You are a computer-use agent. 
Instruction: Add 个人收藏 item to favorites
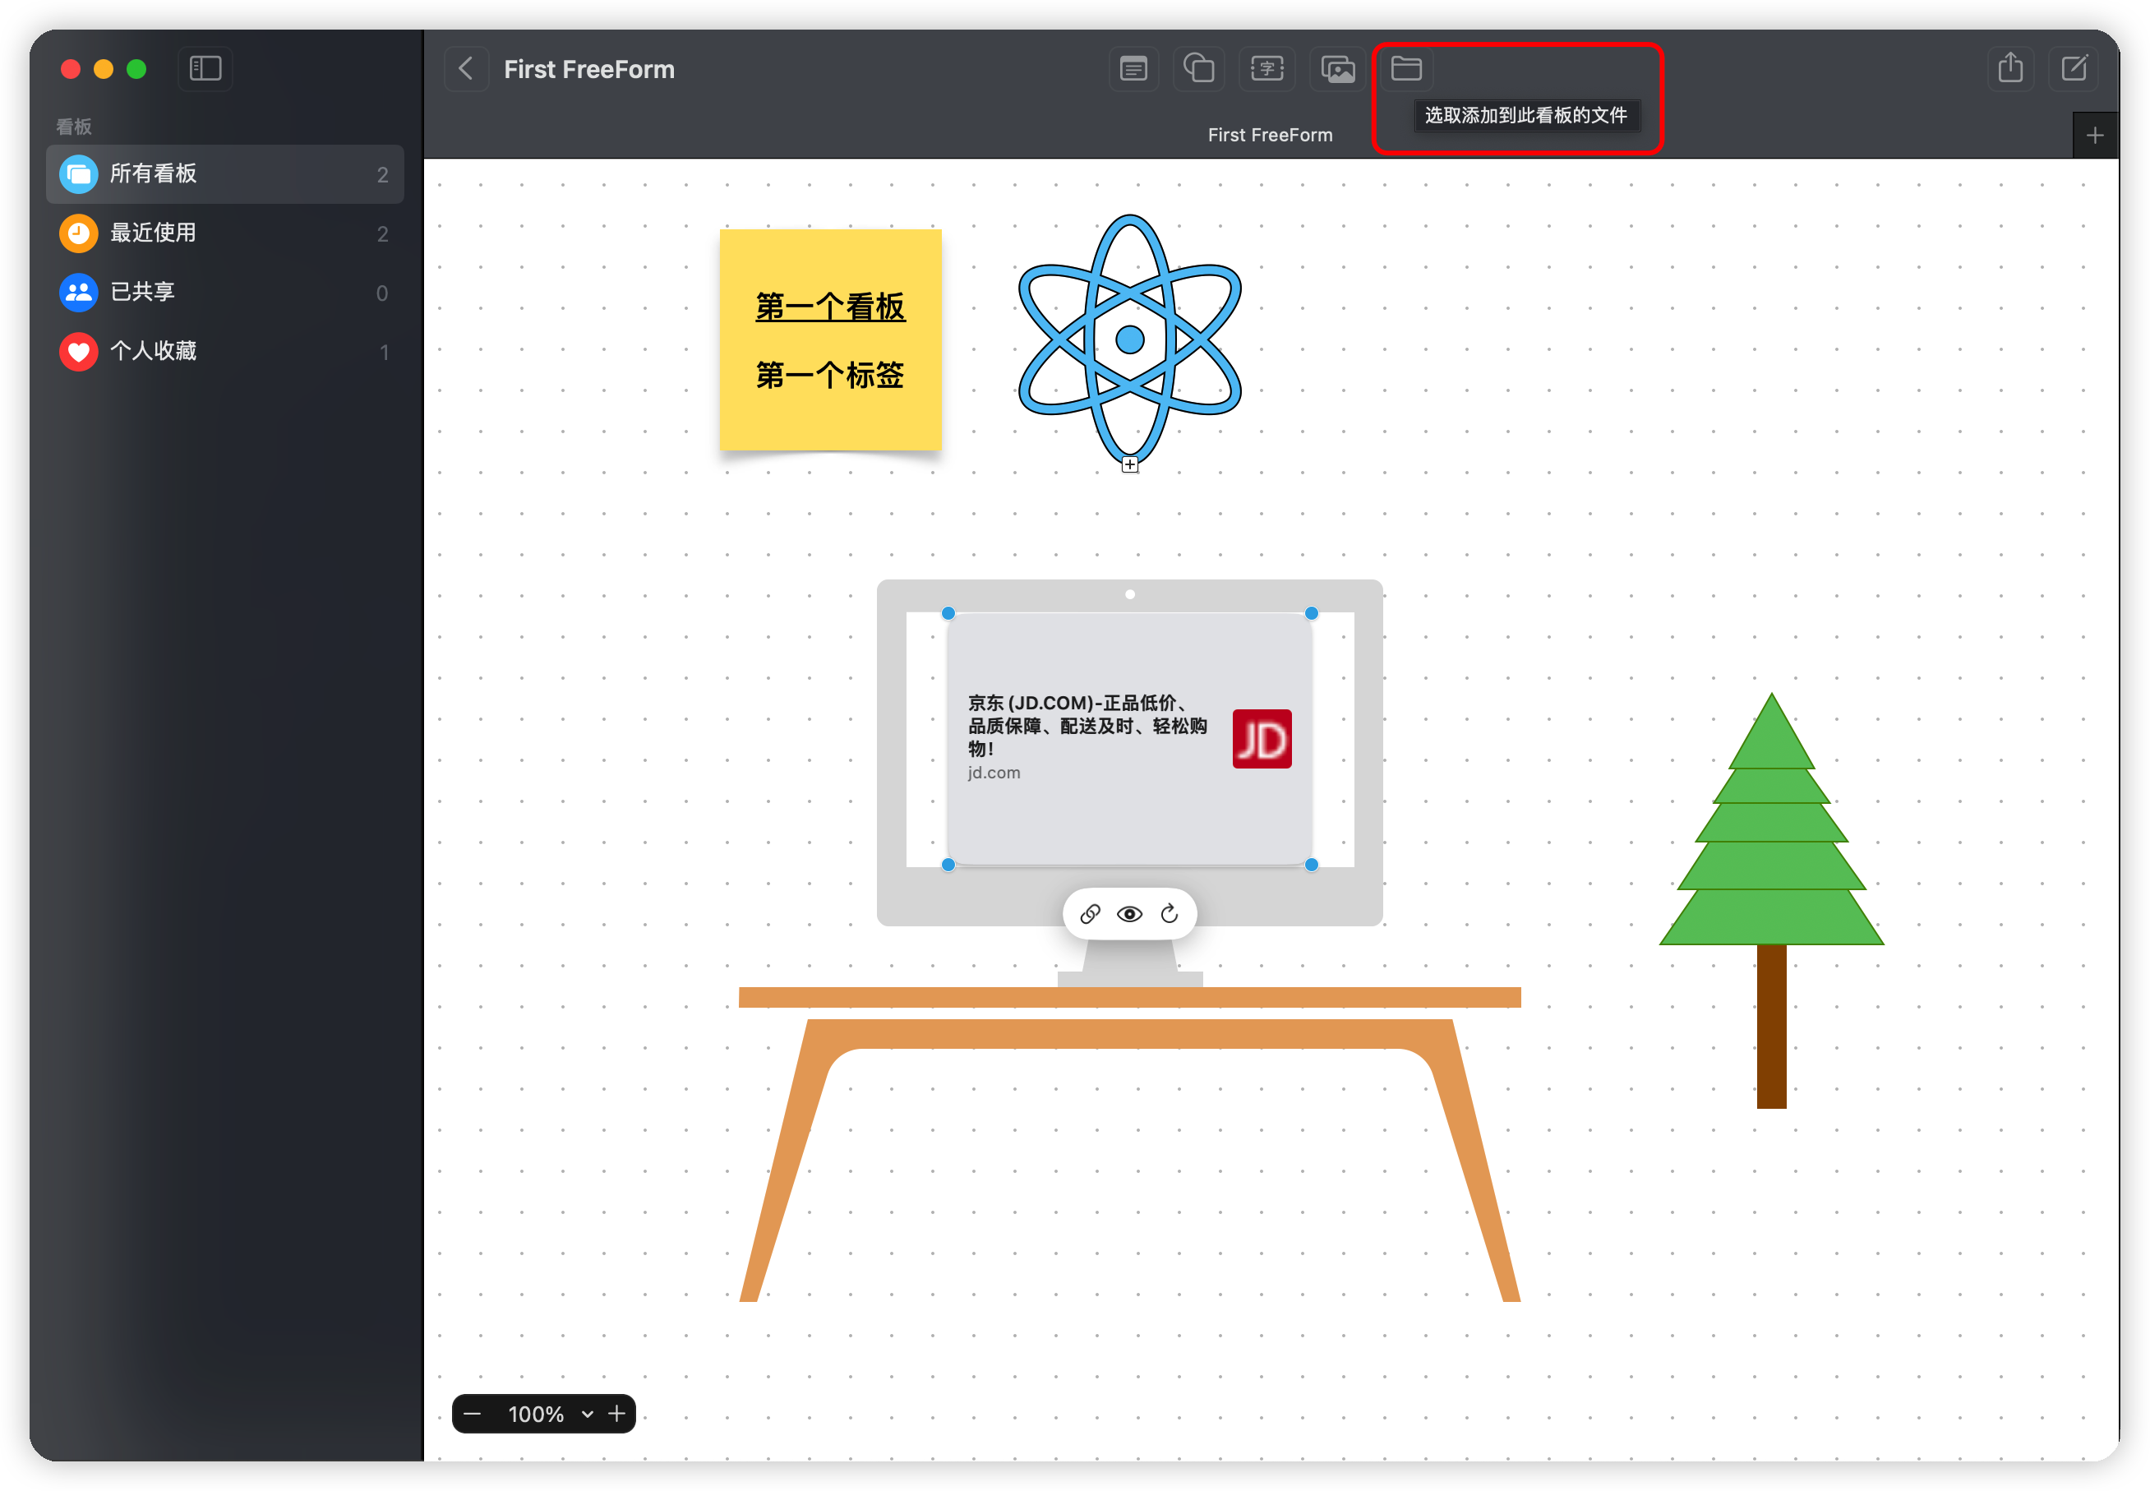tap(155, 351)
